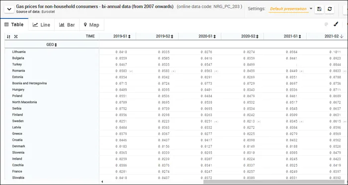
Task: Toggle the descending sort arrow on 2021-S2
Action: 342,36
